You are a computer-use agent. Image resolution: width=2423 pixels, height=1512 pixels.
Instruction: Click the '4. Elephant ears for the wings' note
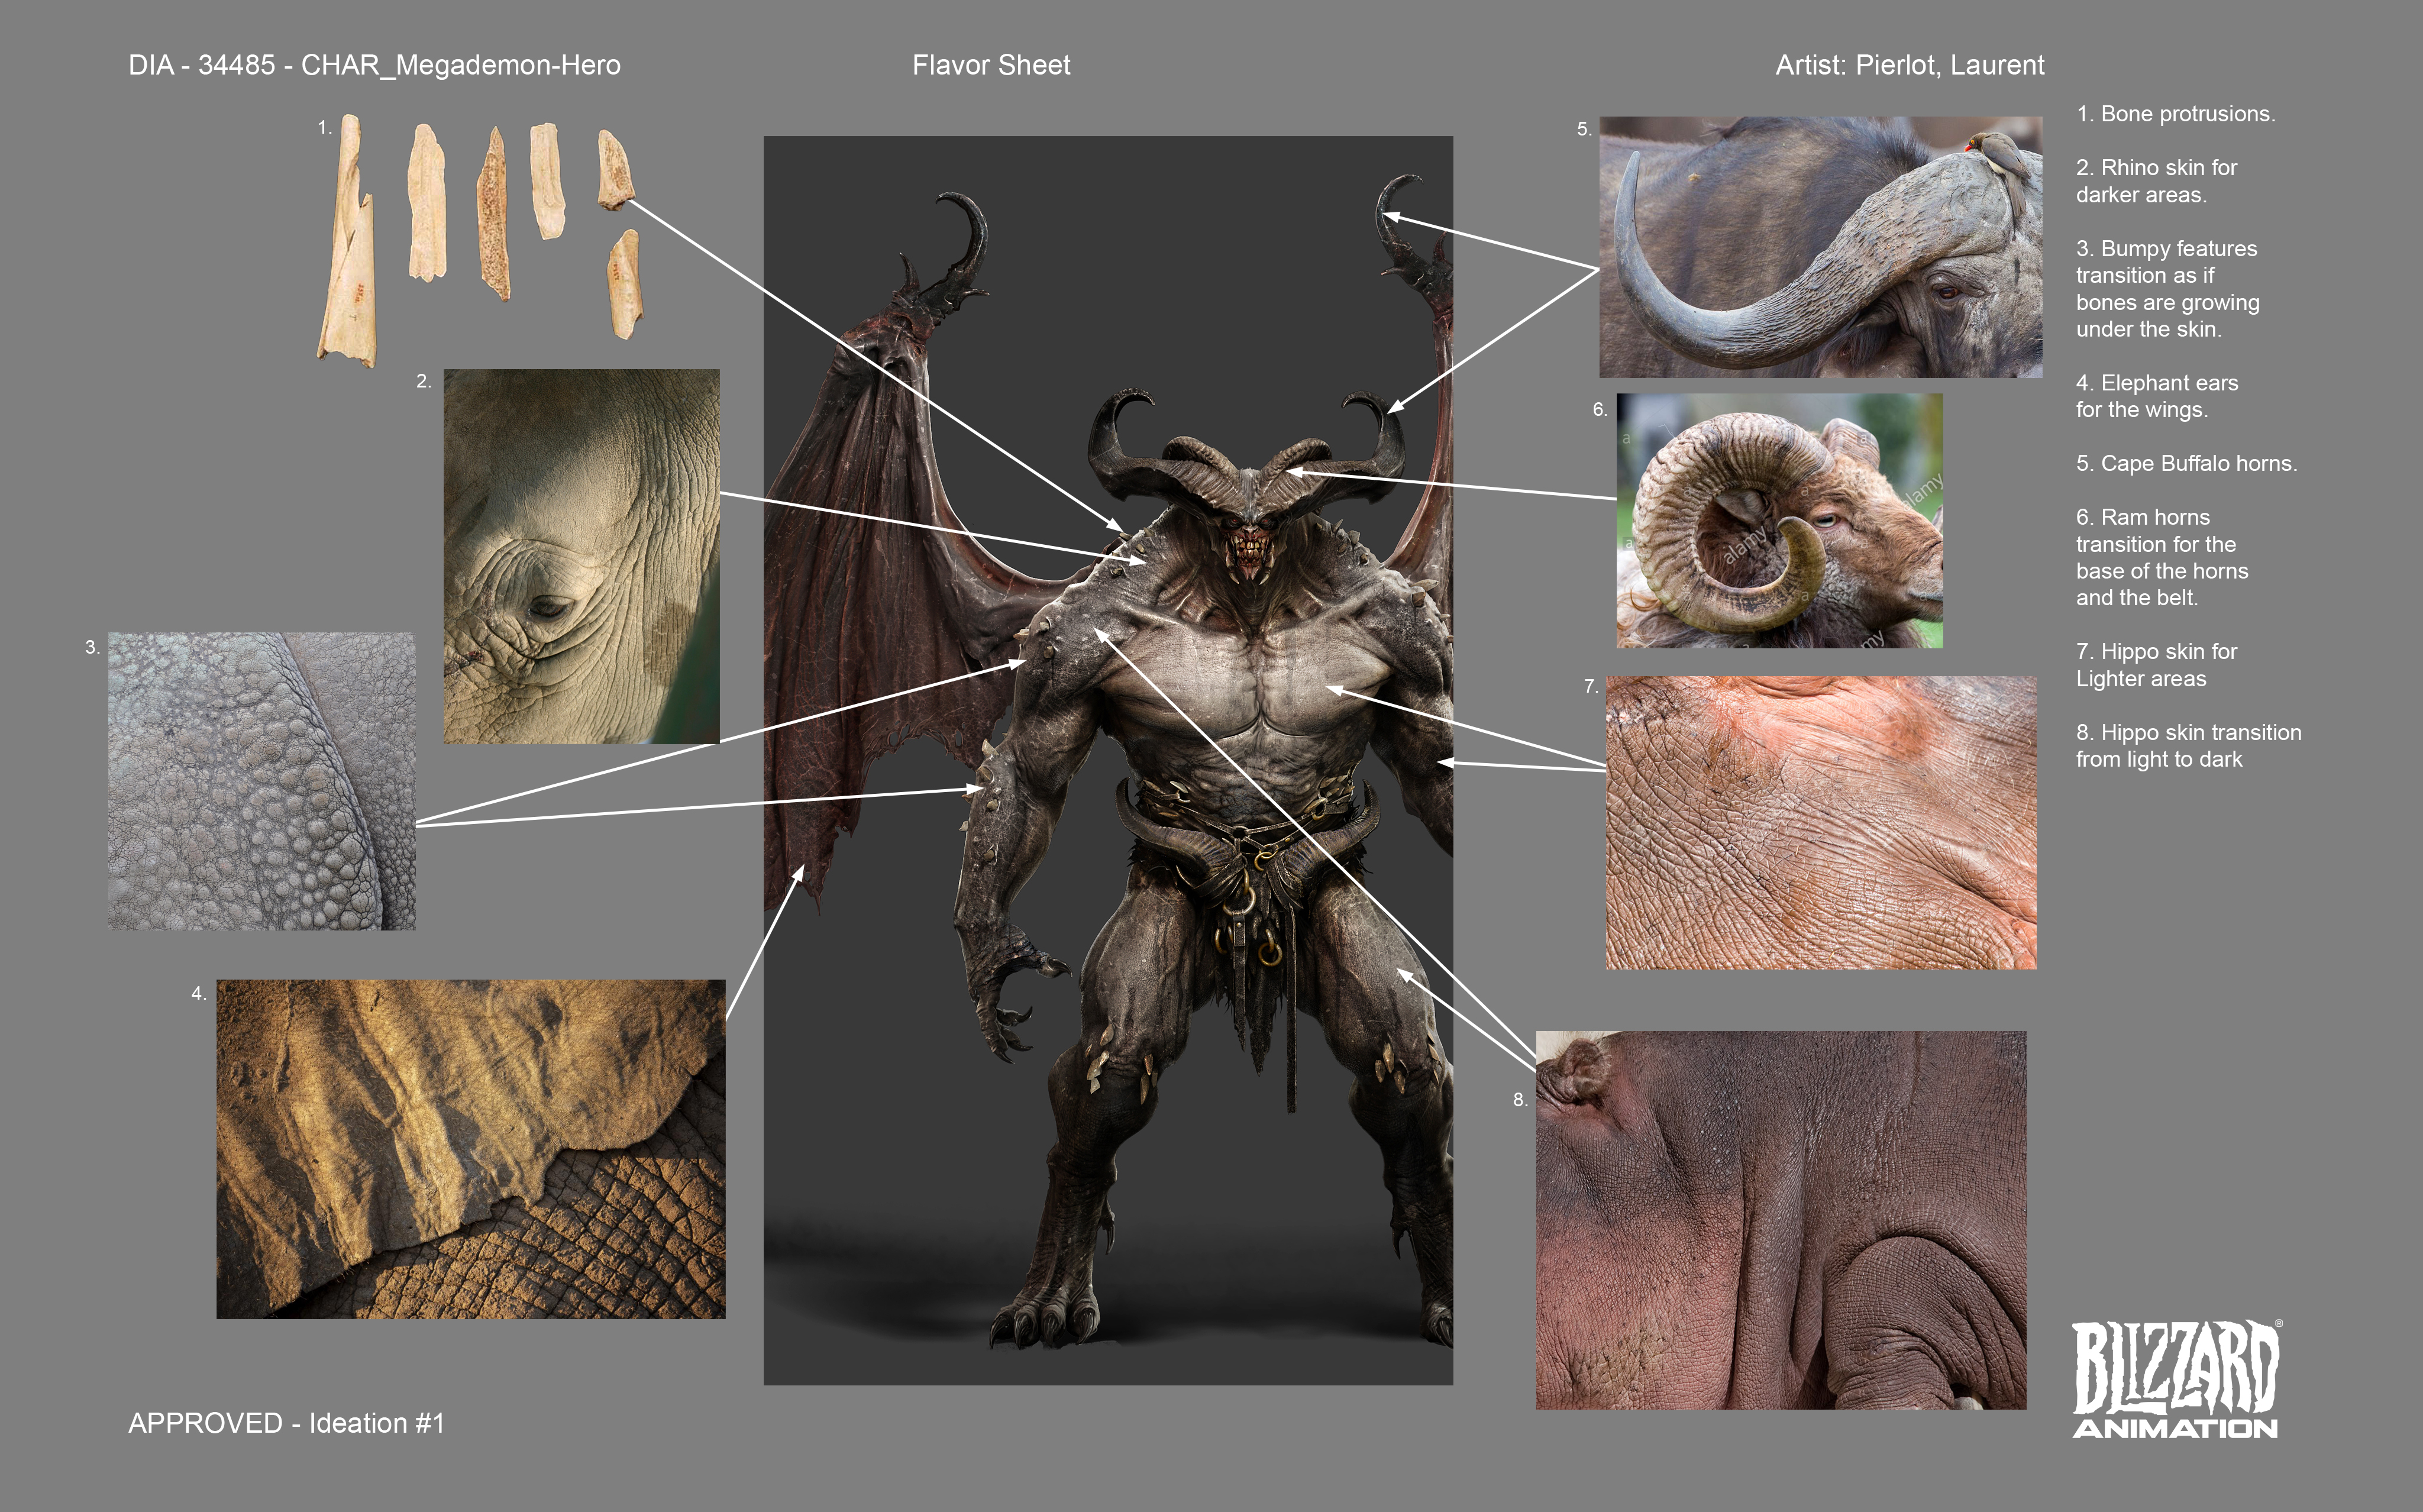(2156, 396)
